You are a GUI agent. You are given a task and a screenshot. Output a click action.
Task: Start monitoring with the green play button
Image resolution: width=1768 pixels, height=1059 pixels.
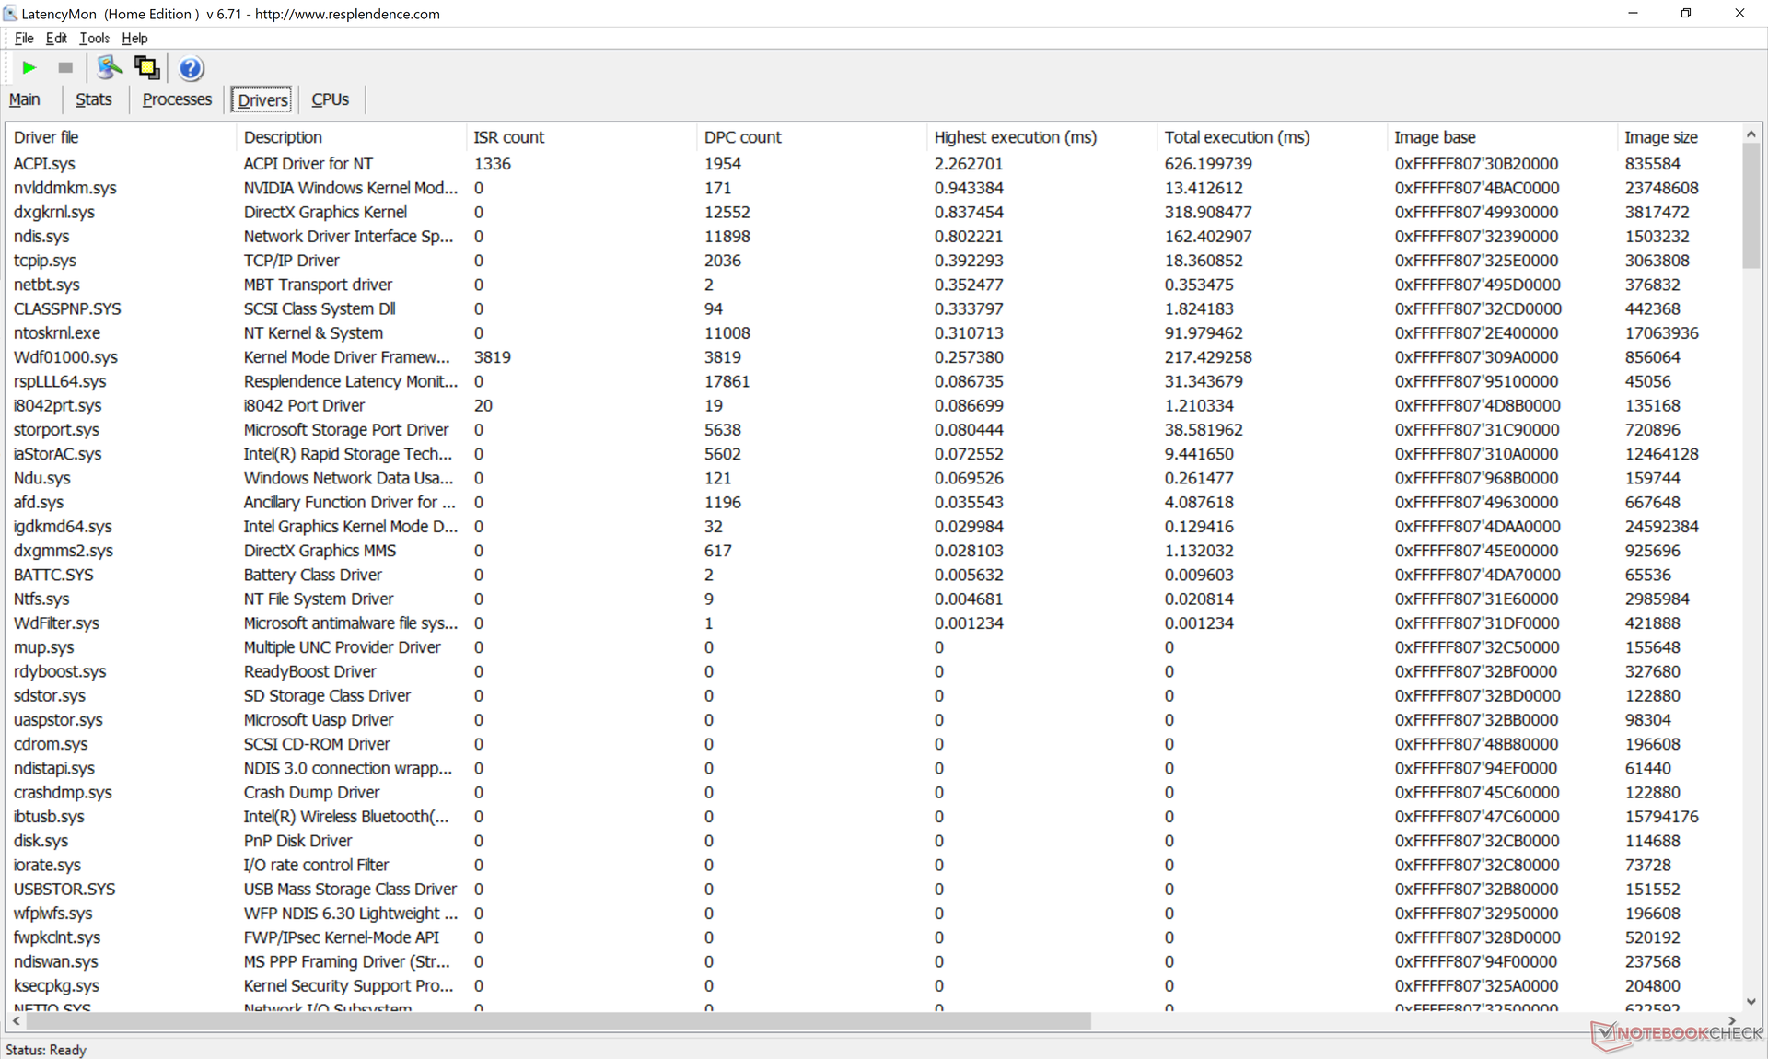29,67
